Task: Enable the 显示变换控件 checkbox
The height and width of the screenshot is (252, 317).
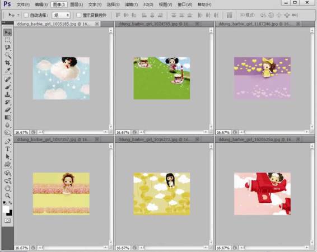Action: pos(79,15)
